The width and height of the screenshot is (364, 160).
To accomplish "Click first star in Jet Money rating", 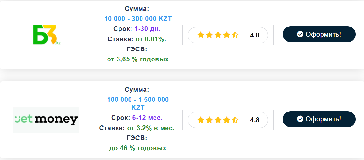I will (x=200, y=120).
